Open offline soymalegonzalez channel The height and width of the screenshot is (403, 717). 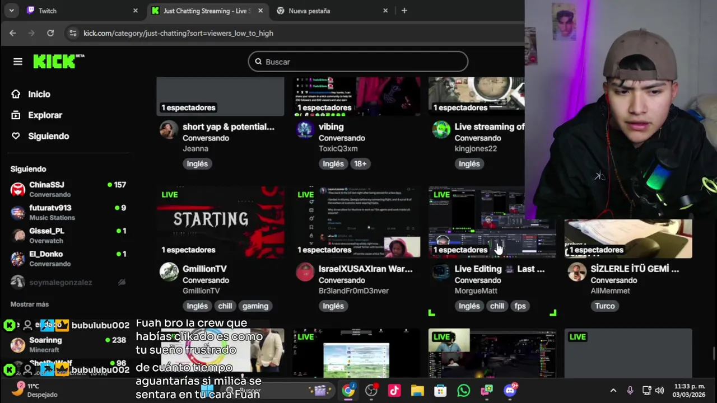pyautogui.click(x=68, y=282)
